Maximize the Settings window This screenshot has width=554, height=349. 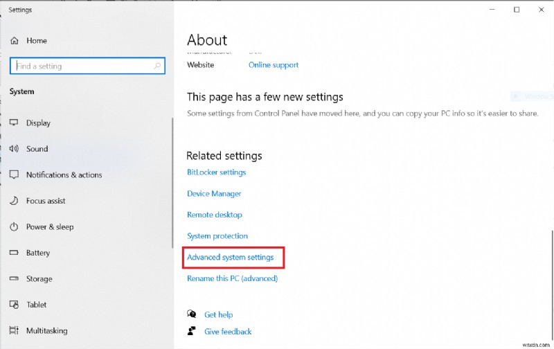point(517,10)
